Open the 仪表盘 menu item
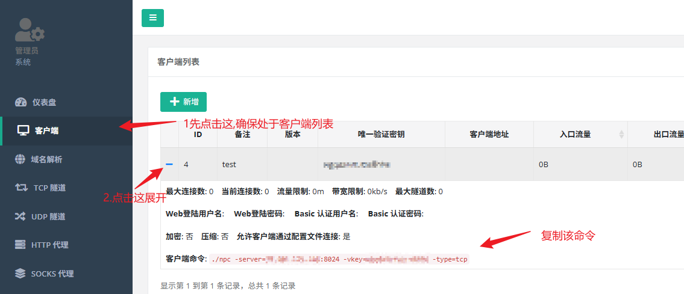The image size is (684, 294). 66,102
